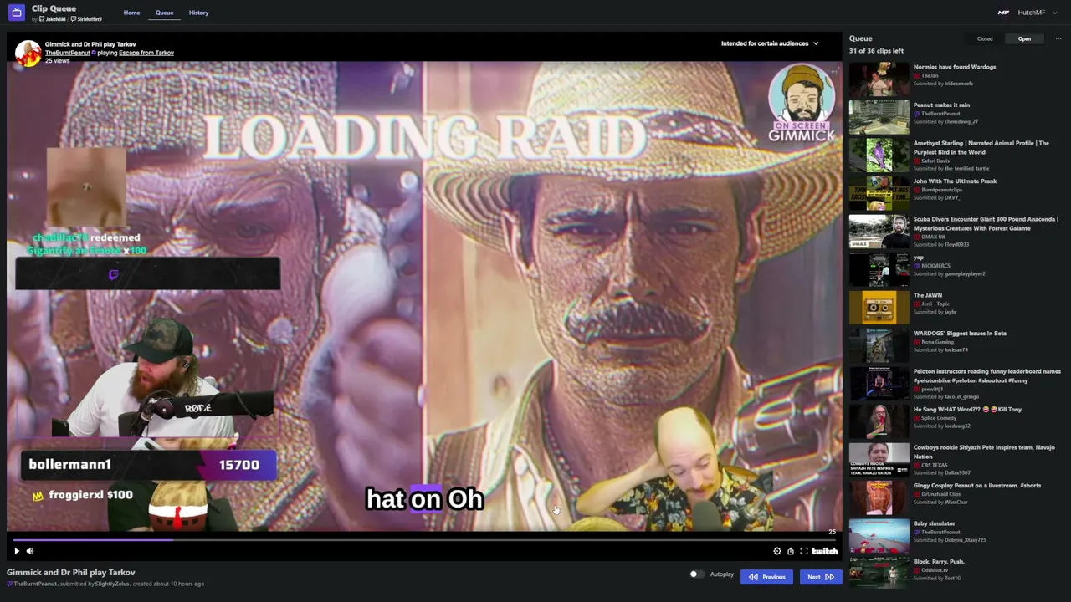
Task: Click the share icon in the player
Action: 791,551
